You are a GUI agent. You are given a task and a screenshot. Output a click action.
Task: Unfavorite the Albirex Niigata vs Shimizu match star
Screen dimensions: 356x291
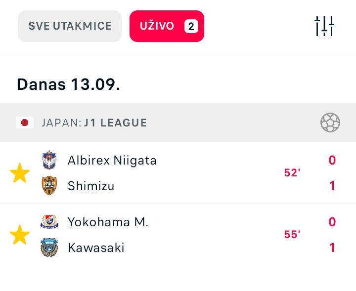tap(20, 173)
